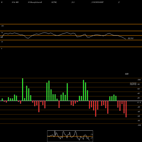Open the mini oscillator thumbnail chart at bottom

tap(70, 136)
